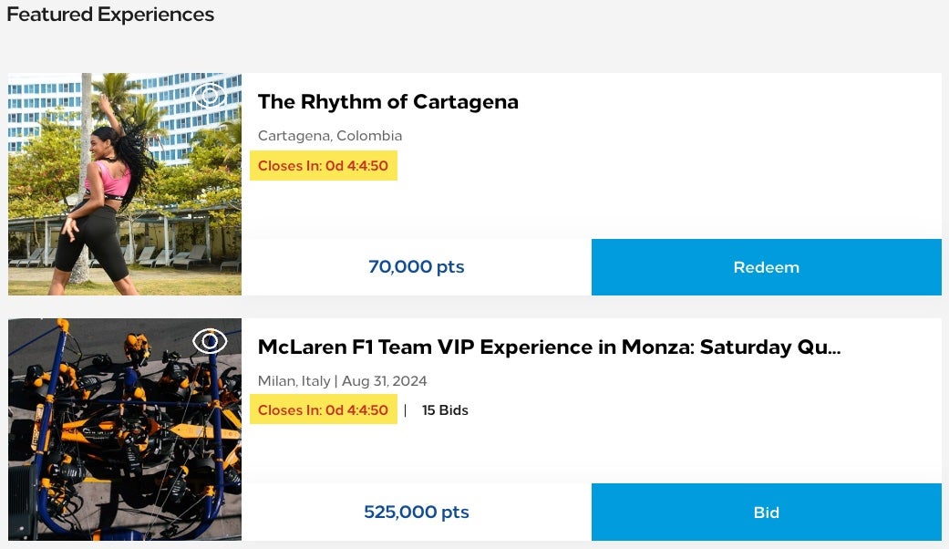Image resolution: width=949 pixels, height=549 pixels.
Task: Click the Aug 31, 2024 event date
Action: 384,380
